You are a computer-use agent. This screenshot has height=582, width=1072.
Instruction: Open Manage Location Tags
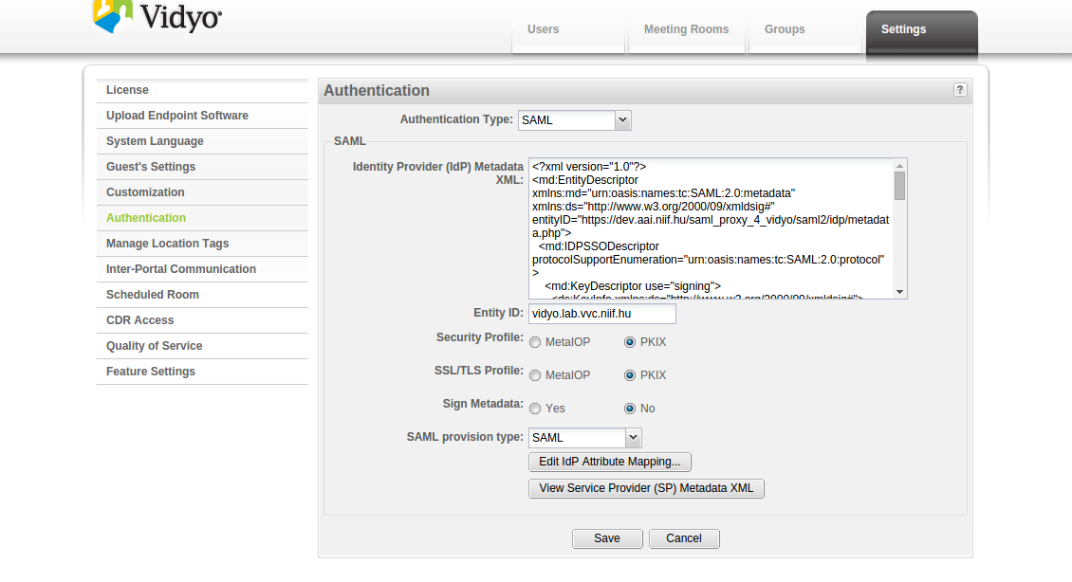pos(202,244)
